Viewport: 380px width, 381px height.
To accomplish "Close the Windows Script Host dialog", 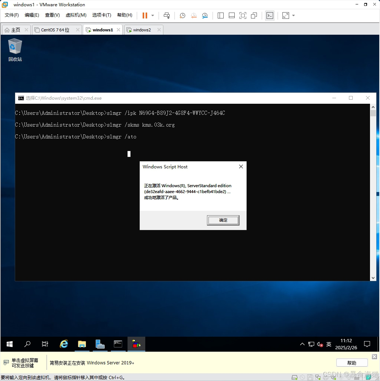I will pyautogui.click(x=241, y=167).
